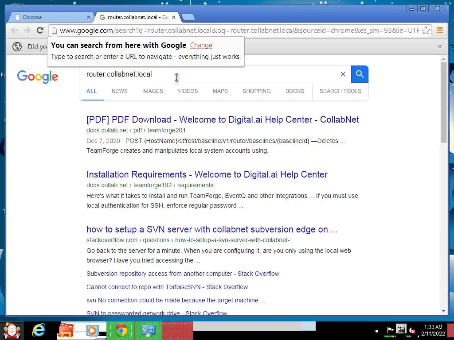Open the Google logo home link
454x340 pixels.
tap(38, 77)
